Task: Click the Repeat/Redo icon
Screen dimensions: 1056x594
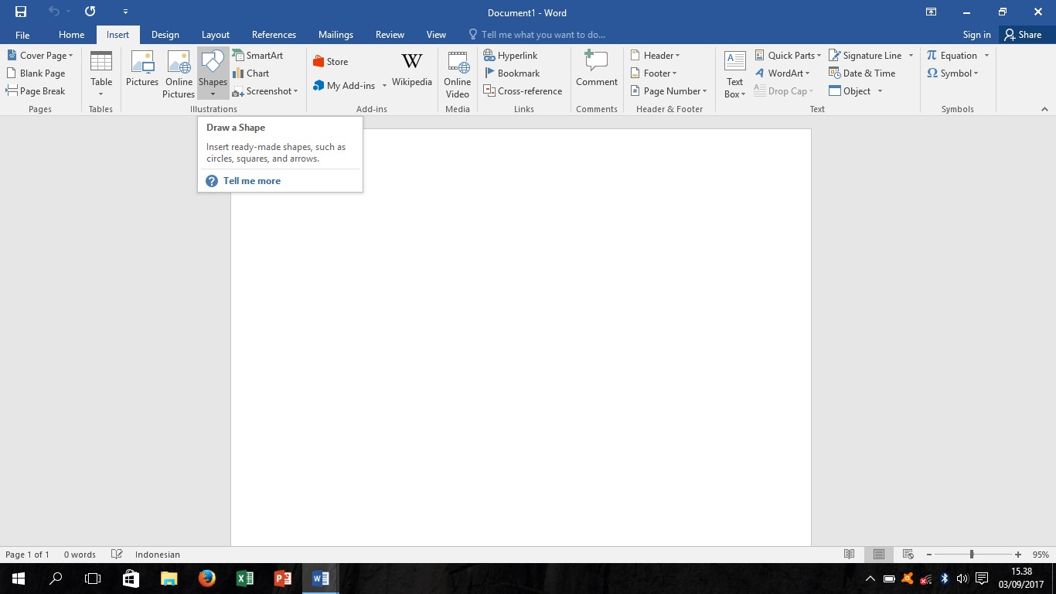Action: click(90, 12)
